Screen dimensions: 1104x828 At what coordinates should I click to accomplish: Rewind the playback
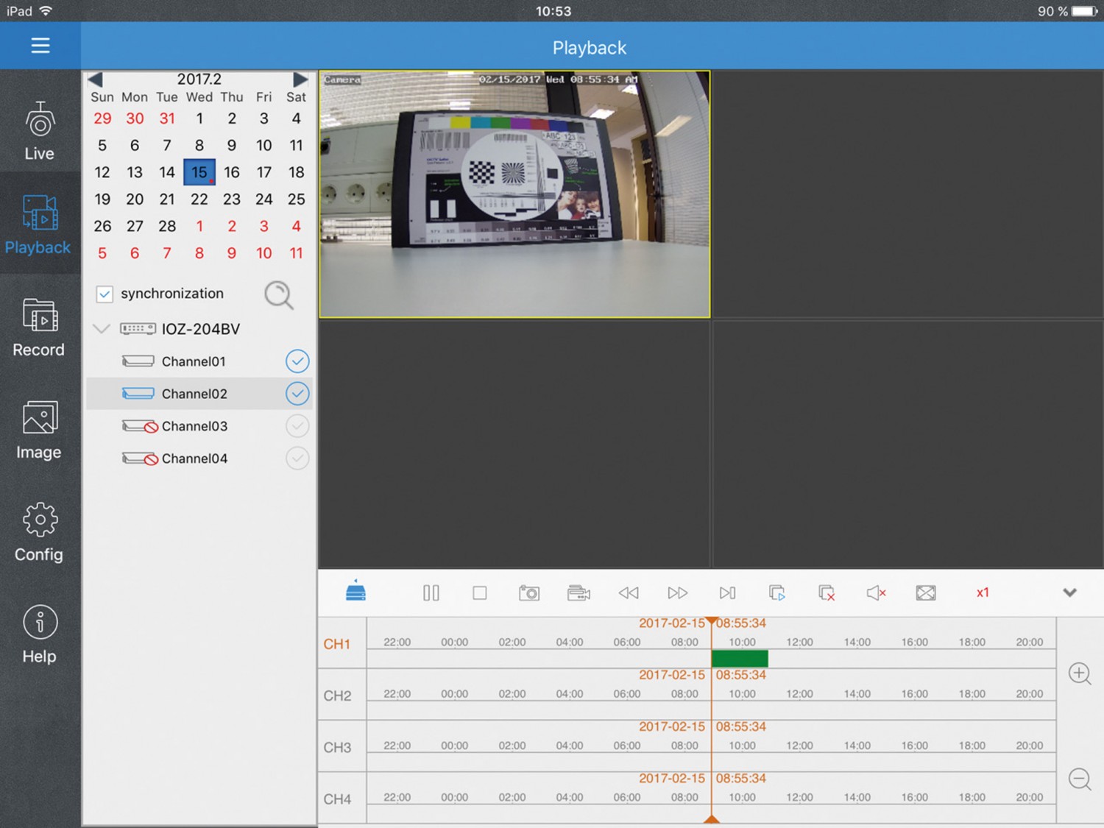coord(629,592)
